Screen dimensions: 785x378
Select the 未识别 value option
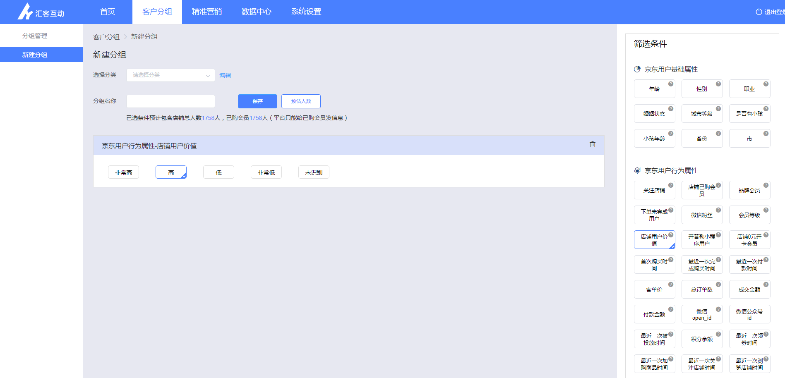tap(314, 172)
